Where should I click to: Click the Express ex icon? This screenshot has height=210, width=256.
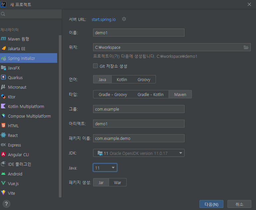point(3,145)
